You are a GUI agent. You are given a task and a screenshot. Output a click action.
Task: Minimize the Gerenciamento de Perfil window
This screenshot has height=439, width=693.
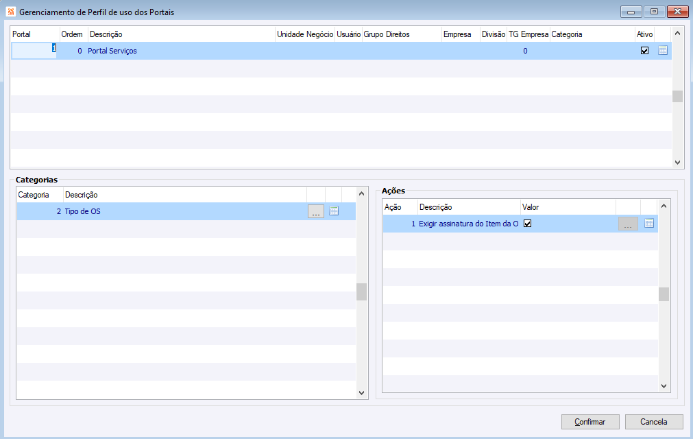coord(631,12)
